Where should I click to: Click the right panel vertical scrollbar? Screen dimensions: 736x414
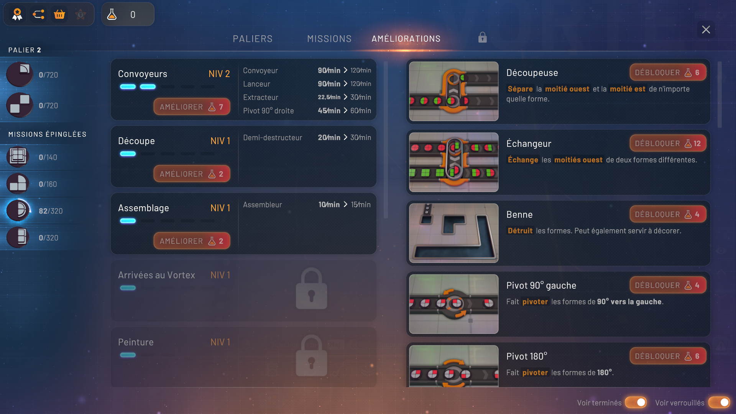[x=720, y=95]
